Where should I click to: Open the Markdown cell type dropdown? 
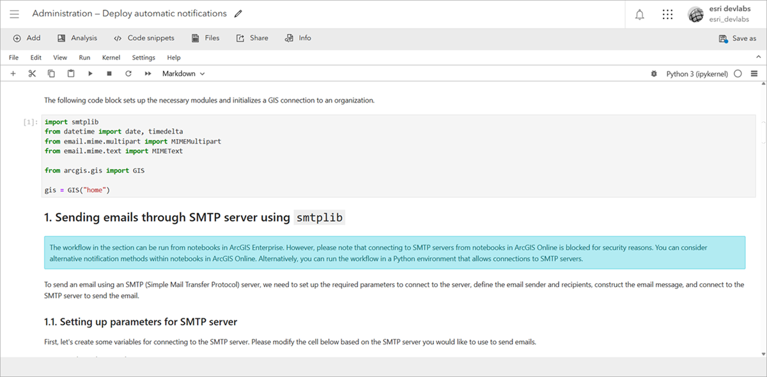183,73
